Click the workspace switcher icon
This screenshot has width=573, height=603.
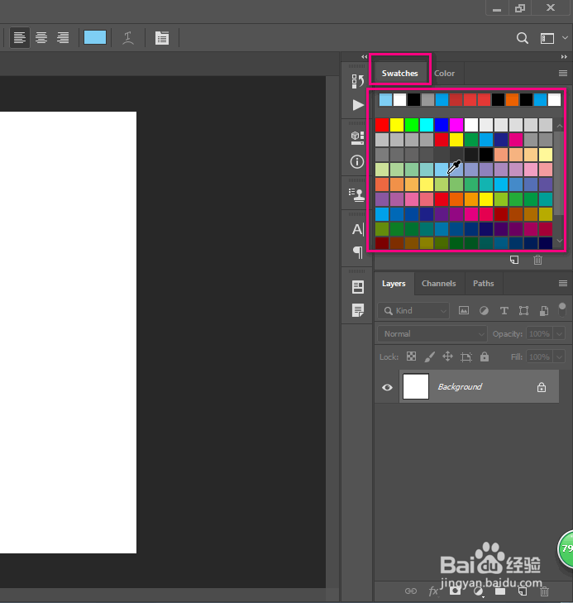tap(547, 38)
